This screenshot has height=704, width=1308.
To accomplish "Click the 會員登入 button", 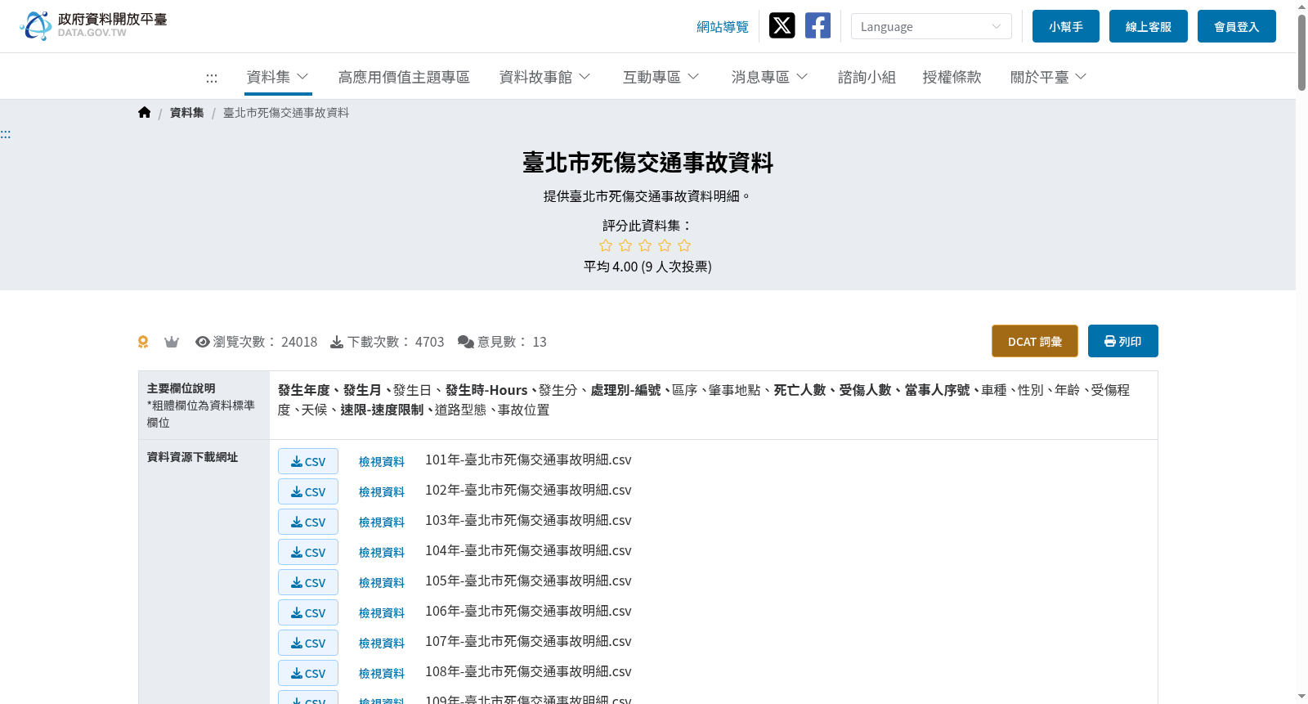I will [1237, 26].
